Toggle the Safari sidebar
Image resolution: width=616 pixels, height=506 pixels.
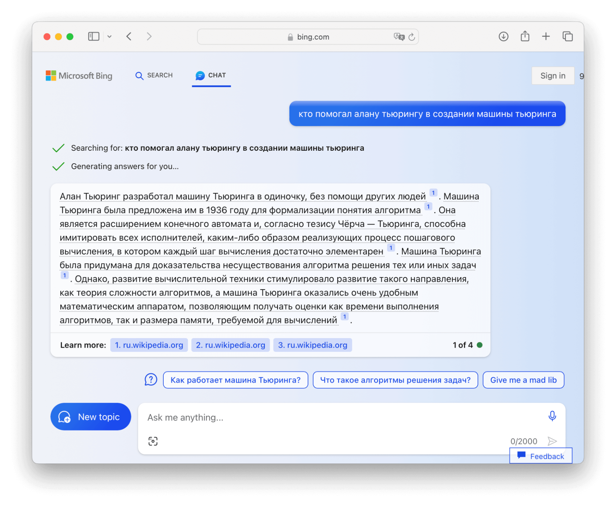point(93,36)
